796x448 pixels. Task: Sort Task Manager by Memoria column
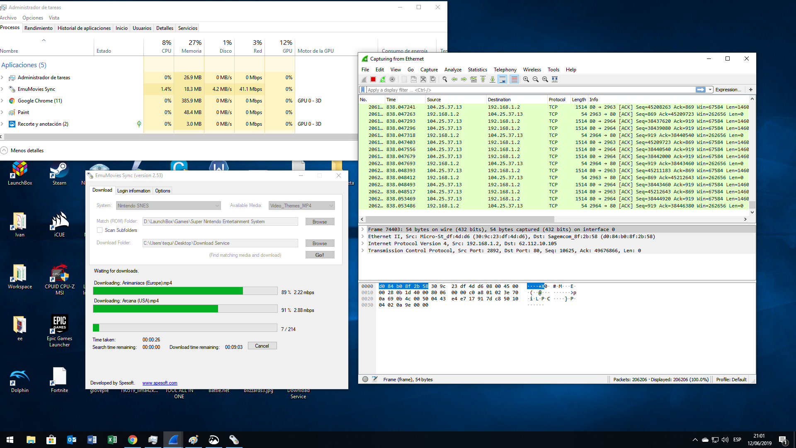189,46
